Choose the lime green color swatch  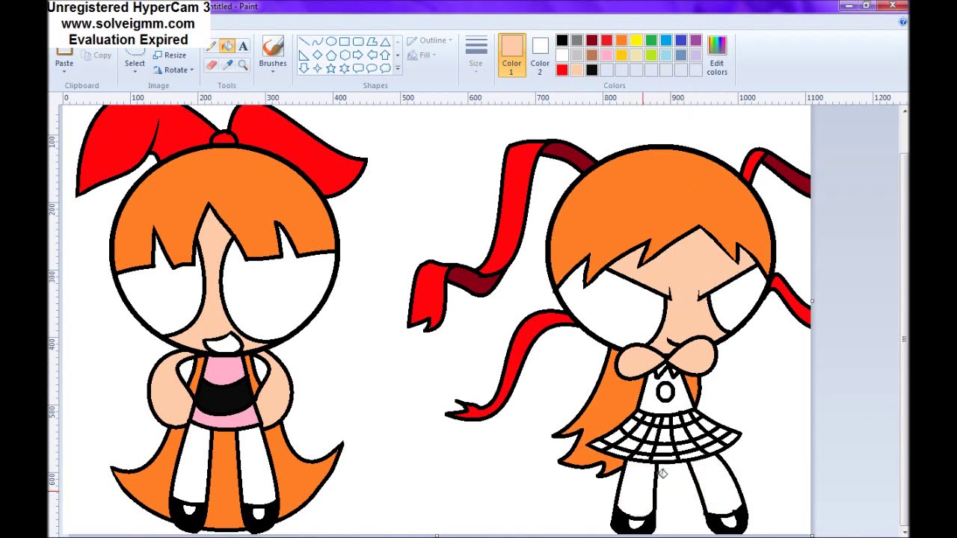pyautogui.click(x=651, y=55)
